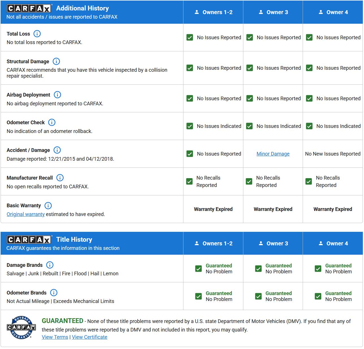Click "No open recalls reported to CARFAX." text
This screenshot has height=349, width=364.
click(x=48, y=187)
